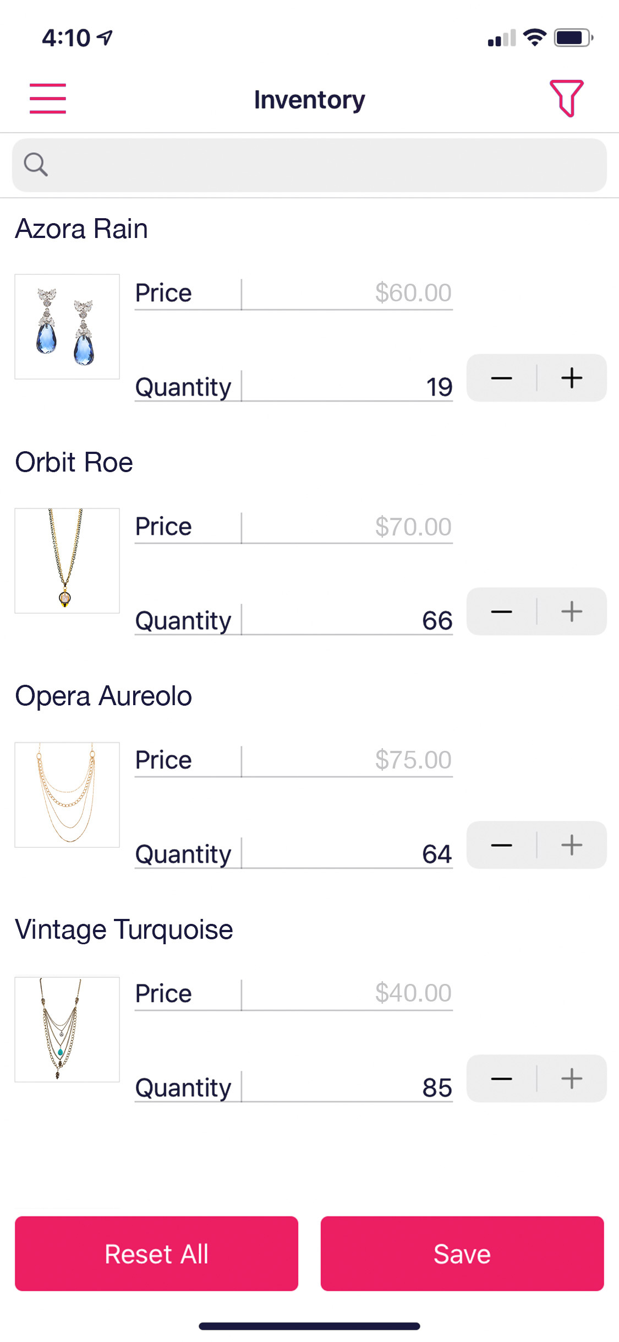The height and width of the screenshot is (1342, 619).
Task: Decrease Vintage Turquoise quantity
Action: click(501, 1079)
